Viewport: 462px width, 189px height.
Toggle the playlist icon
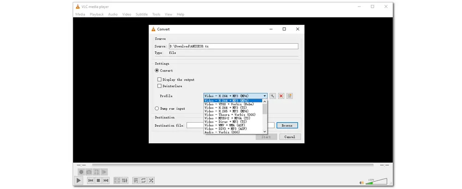[135, 181]
